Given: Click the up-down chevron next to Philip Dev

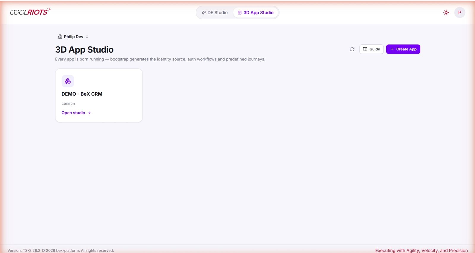Looking at the screenshot, I should [87, 37].
